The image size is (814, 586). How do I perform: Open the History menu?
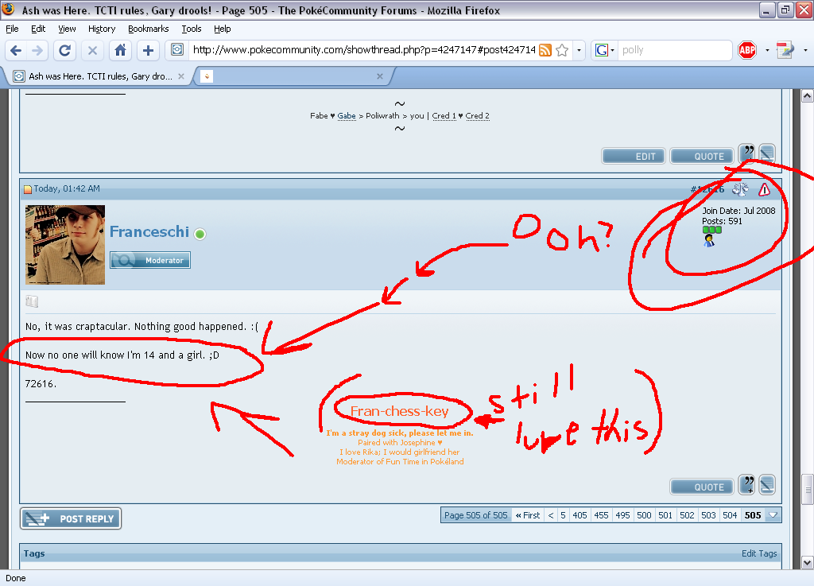coord(102,29)
